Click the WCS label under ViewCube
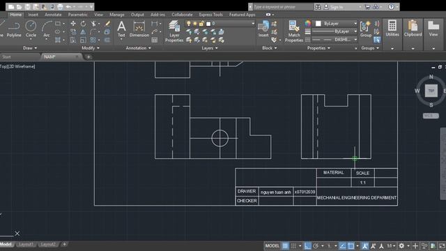This screenshot has width=446, height=251. [431, 116]
